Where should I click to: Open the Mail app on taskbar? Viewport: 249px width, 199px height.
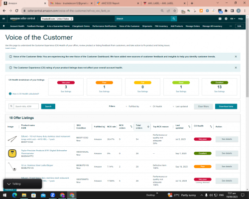coord(43,195)
